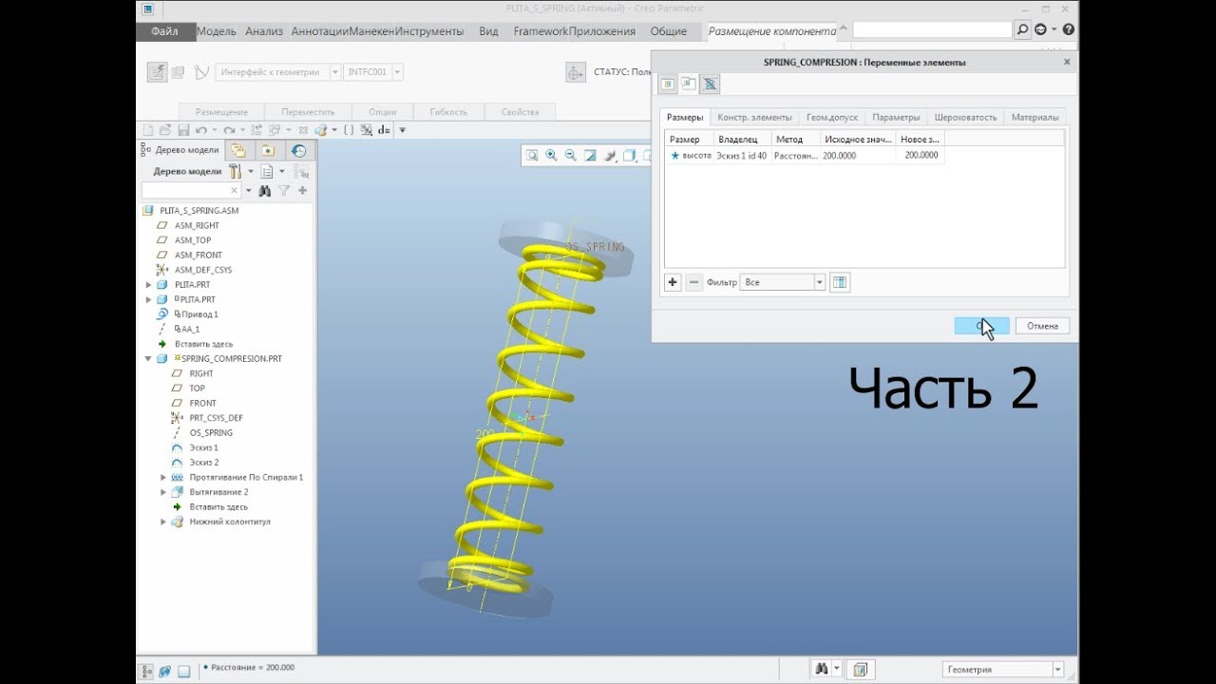Screen dimensions: 1216x684
Task: Click the Undo arrow icon
Action: pyautogui.click(x=200, y=129)
